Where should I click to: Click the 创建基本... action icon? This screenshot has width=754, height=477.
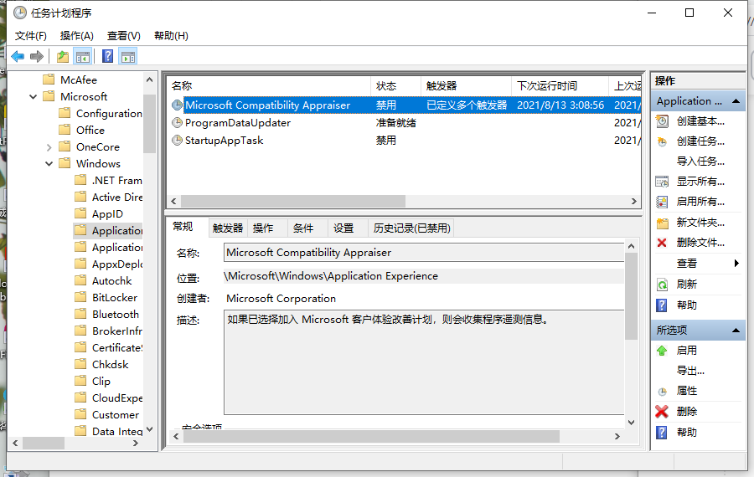[x=662, y=121]
